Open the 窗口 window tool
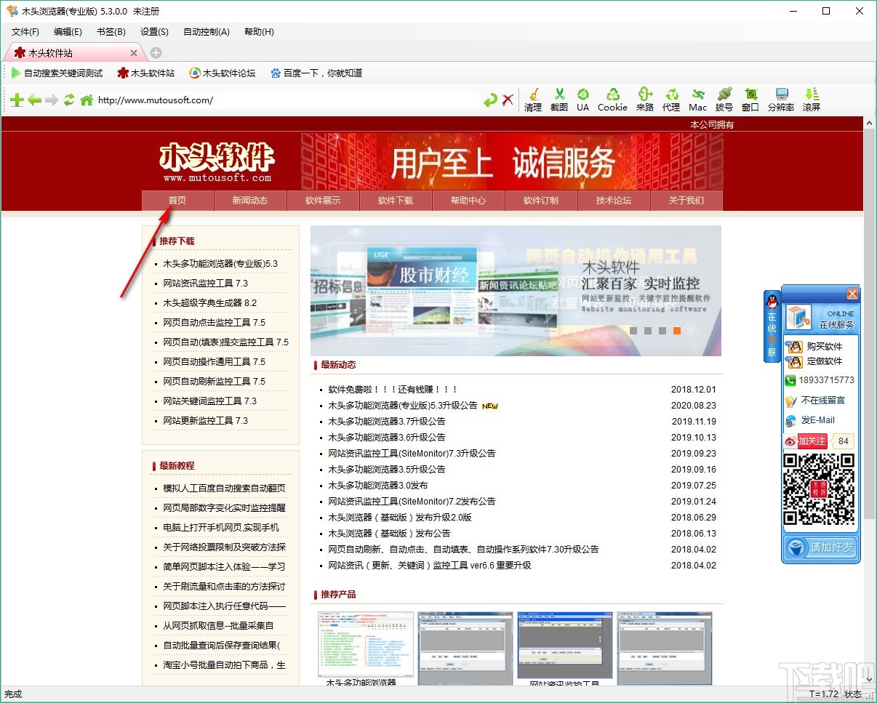The height and width of the screenshot is (703, 877). point(750,100)
